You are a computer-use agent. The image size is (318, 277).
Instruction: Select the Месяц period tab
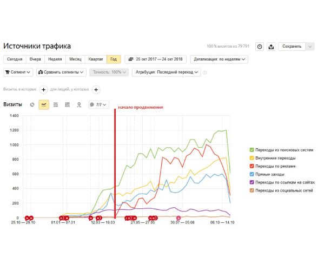click(x=75, y=60)
